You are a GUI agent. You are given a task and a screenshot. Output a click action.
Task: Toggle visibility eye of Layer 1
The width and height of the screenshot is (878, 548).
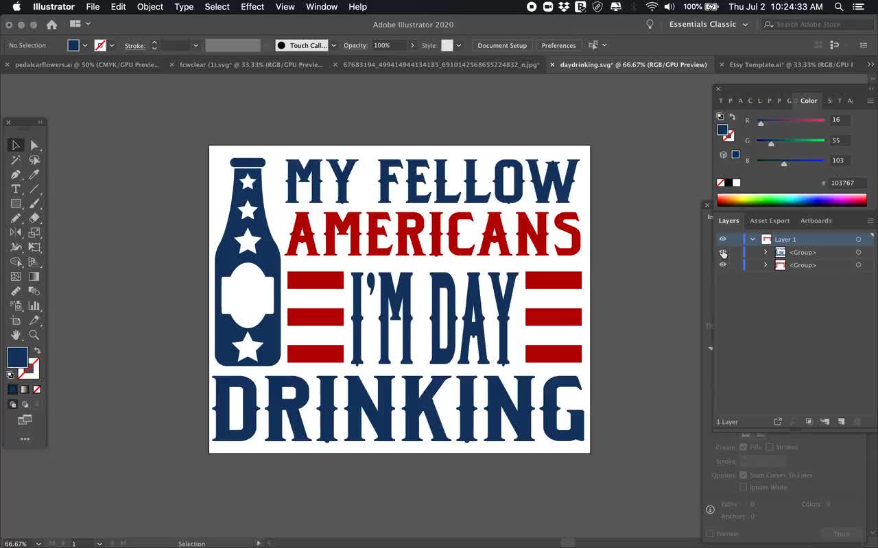[x=722, y=239]
